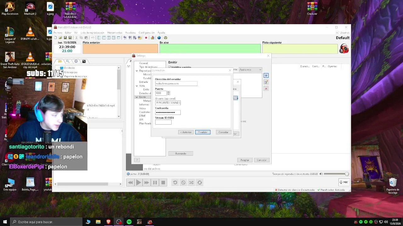Screen dimensions: 403x226
Task: Click Aceptar in the Settings dialog
Action: pyautogui.click(x=245, y=160)
